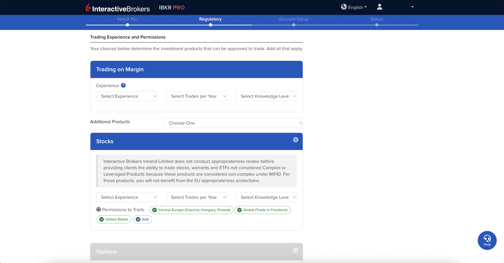Open the Help headset chat button

487,240
